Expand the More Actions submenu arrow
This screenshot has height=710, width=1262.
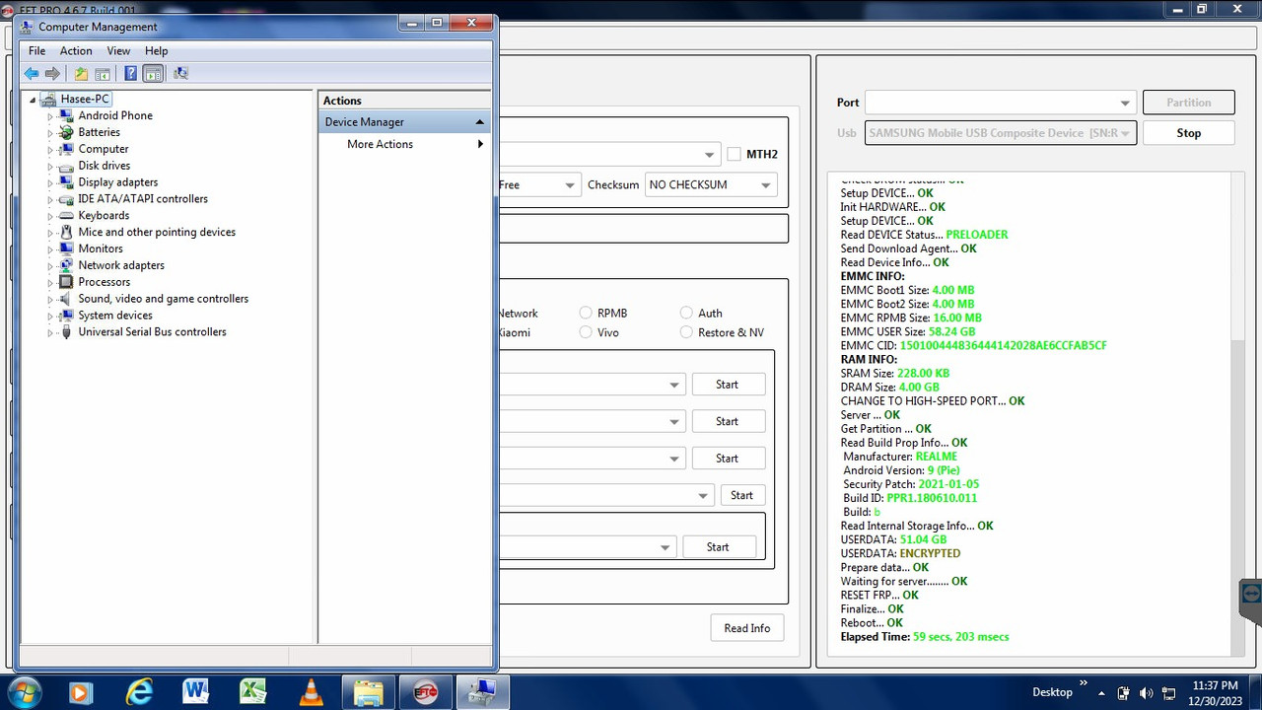pyautogui.click(x=480, y=144)
